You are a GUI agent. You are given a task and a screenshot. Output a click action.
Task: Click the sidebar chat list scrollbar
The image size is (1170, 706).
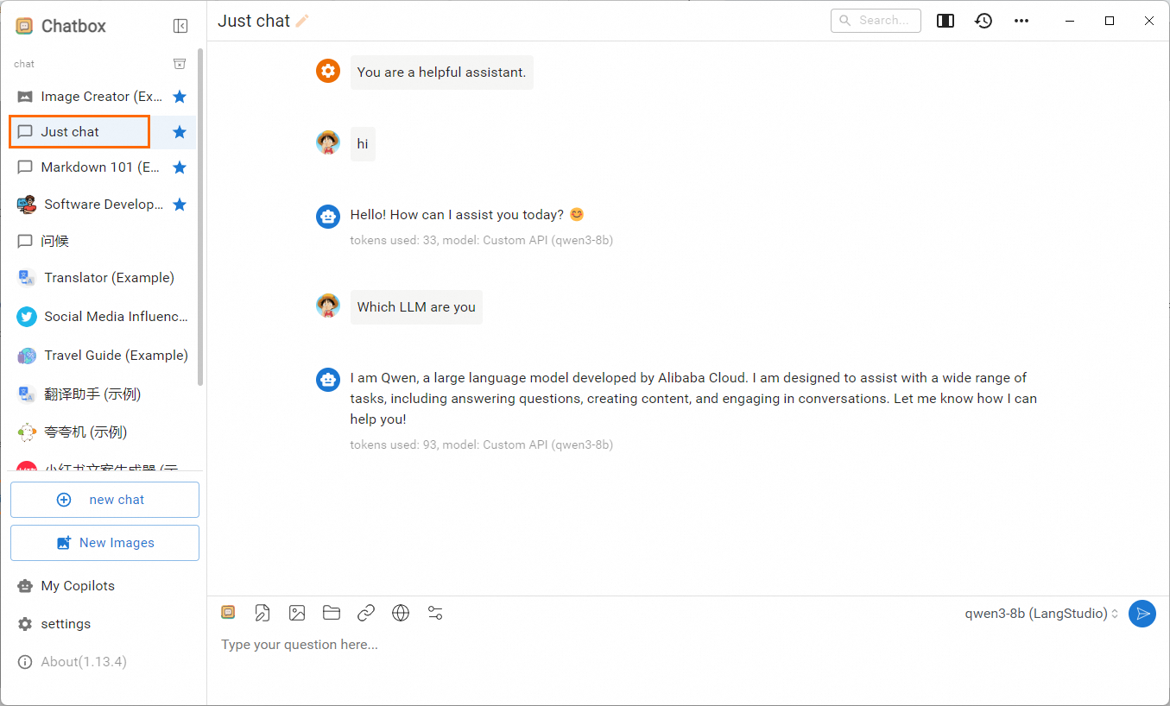(x=200, y=216)
